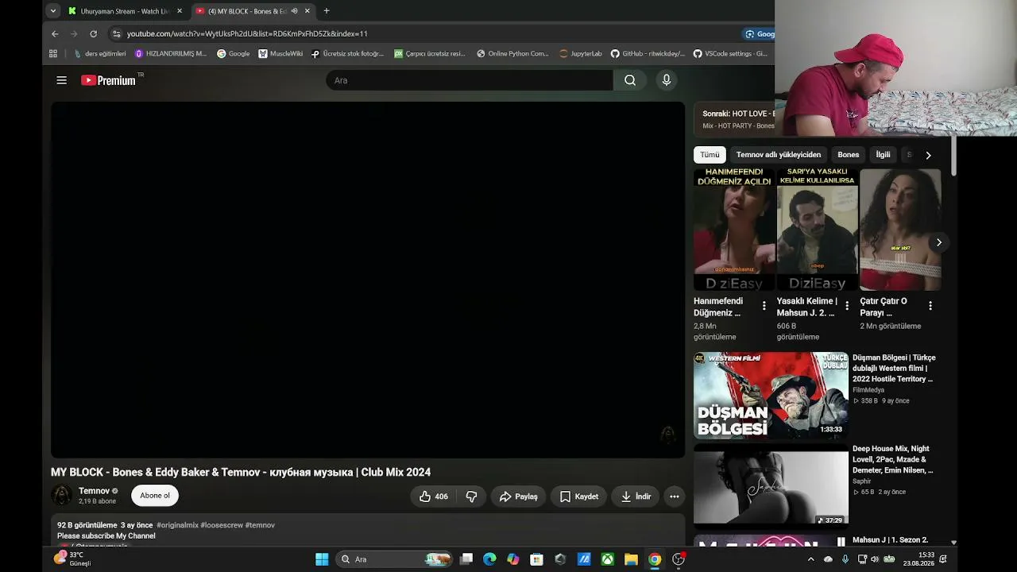This screenshot has height=572, width=1017.
Task: Click the YouTube search magnifier button
Action: (630, 80)
